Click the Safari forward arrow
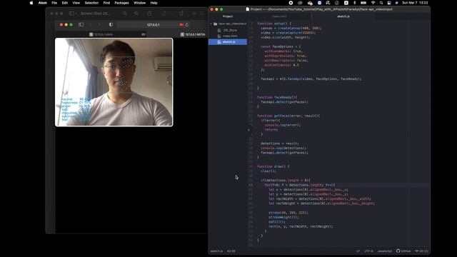The height and width of the screenshot is (257, 457). click(99, 25)
